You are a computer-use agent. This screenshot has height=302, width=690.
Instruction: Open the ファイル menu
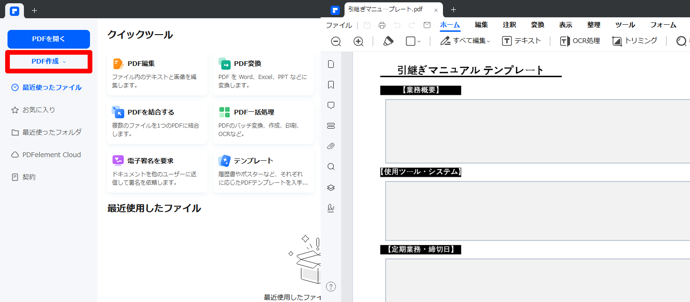(x=339, y=25)
